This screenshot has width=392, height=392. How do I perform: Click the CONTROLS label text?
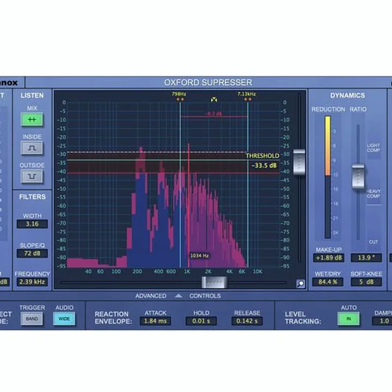tap(205, 296)
